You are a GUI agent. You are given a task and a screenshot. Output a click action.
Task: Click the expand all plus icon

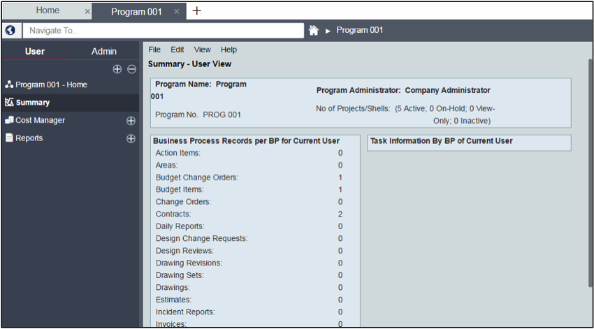click(117, 69)
